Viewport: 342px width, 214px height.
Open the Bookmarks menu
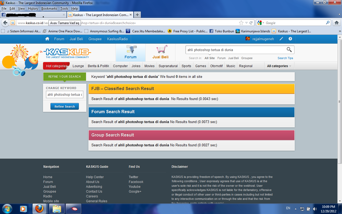(x=49, y=9)
